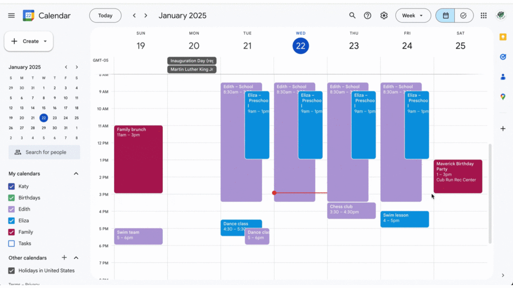Image resolution: width=513 pixels, height=288 pixels.
Task: Add other calendars with the plus button
Action: pyautogui.click(x=64, y=257)
